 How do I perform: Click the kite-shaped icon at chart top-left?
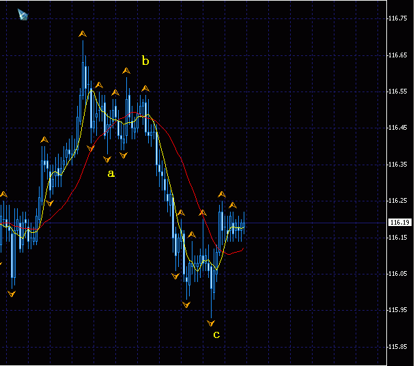pyautogui.click(x=23, y=14)
